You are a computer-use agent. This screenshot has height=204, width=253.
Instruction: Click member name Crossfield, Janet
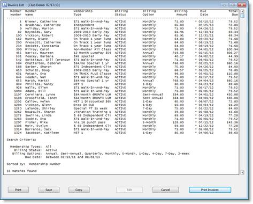pyautogui.click(x=41, y=98)
